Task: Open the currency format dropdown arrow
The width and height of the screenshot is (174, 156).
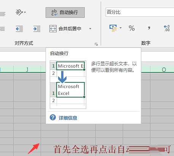Action: point(120,28)
